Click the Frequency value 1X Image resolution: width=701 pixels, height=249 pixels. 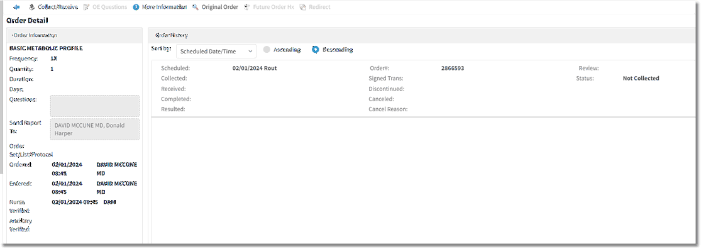pos(54,58)
